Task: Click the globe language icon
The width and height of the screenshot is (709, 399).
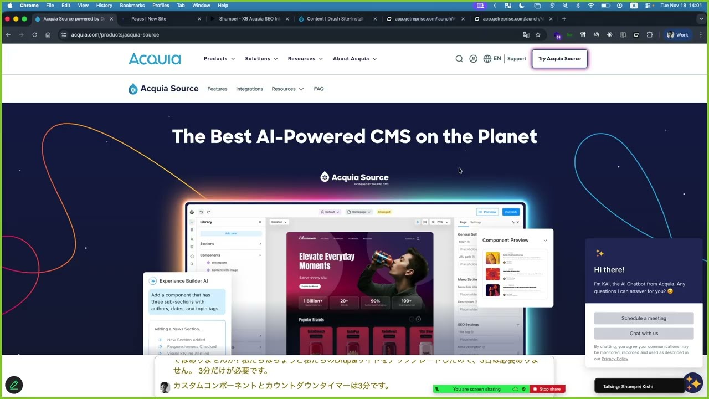Action: point(487,59)
